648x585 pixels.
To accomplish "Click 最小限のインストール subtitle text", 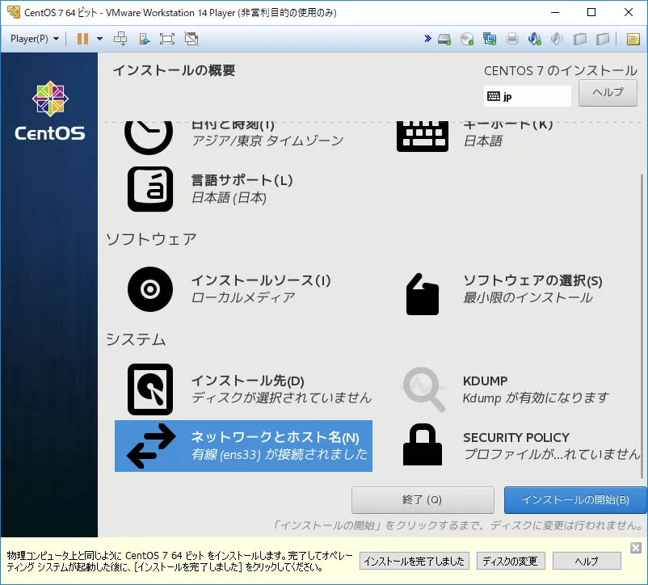I will tap(528, 298).
